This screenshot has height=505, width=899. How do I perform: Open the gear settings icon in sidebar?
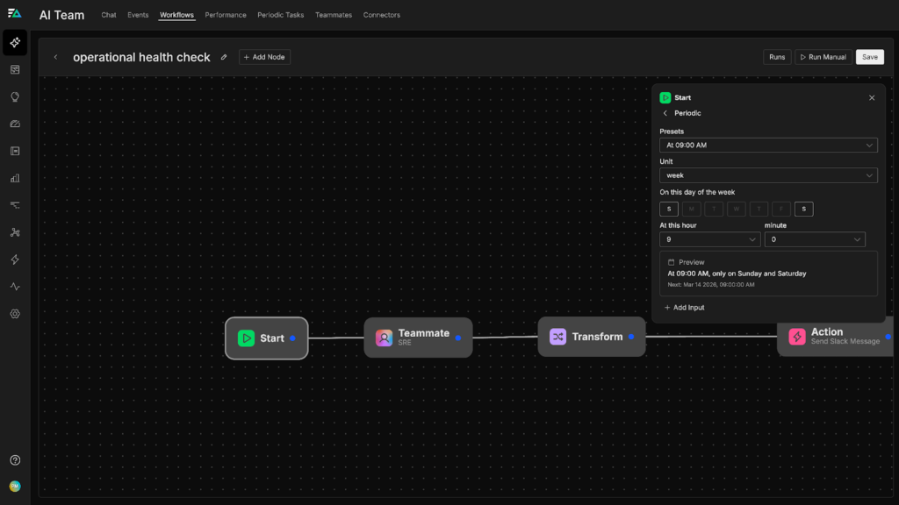coord(15,314)
